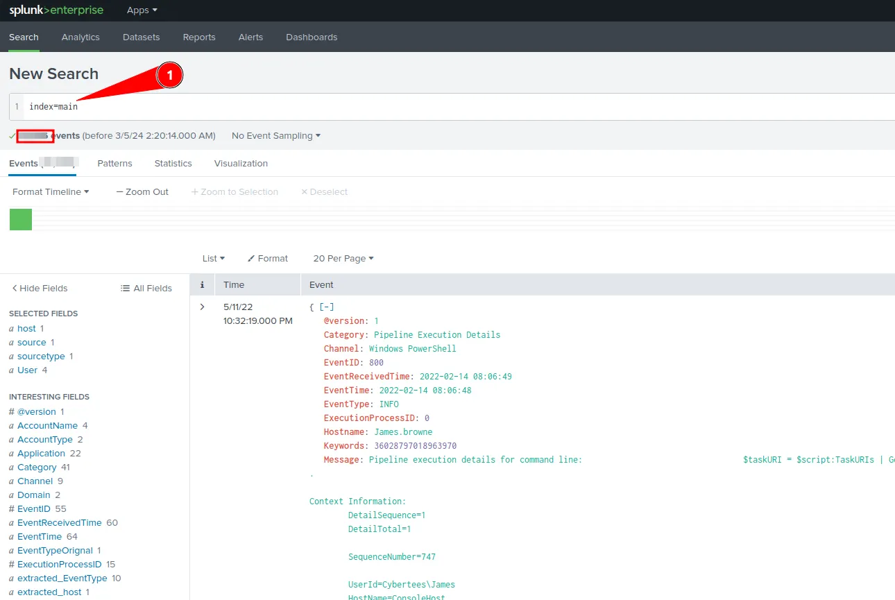Open the No Event Sampling dropdown
Screen dimensions: 895x600
275,135
